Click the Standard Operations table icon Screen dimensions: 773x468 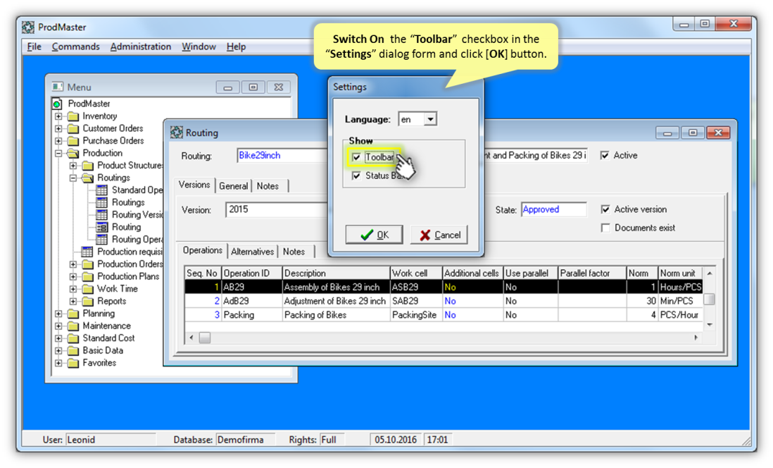tap(101, 190)
